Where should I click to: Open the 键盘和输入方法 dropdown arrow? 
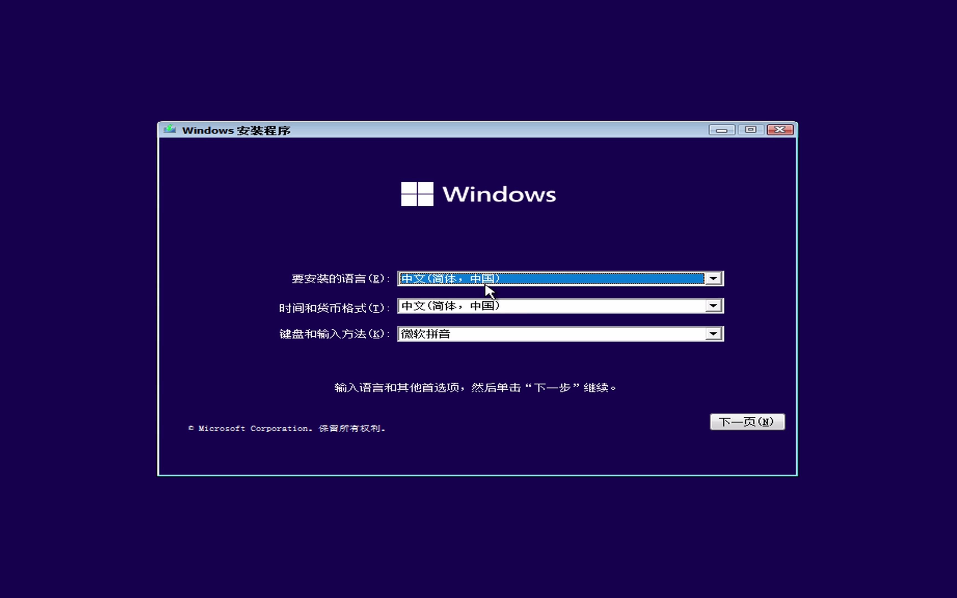713,334
